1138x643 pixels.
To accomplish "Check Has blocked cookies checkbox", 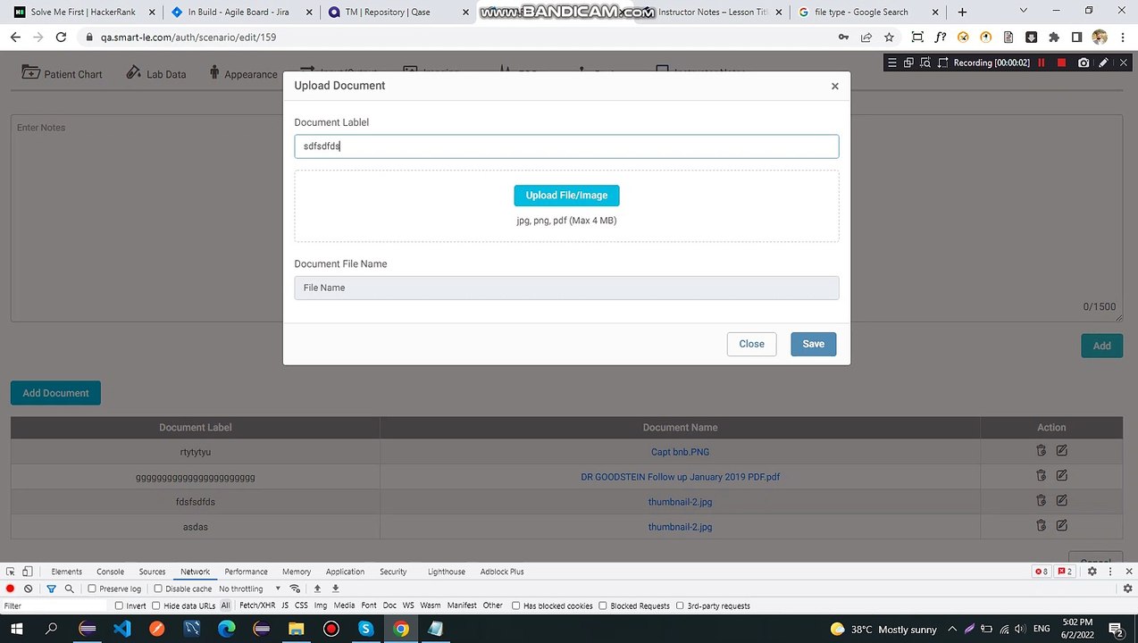I will point(515,605).
